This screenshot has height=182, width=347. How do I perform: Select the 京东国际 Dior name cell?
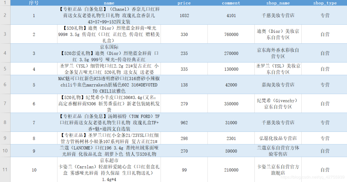click(109, 53)
